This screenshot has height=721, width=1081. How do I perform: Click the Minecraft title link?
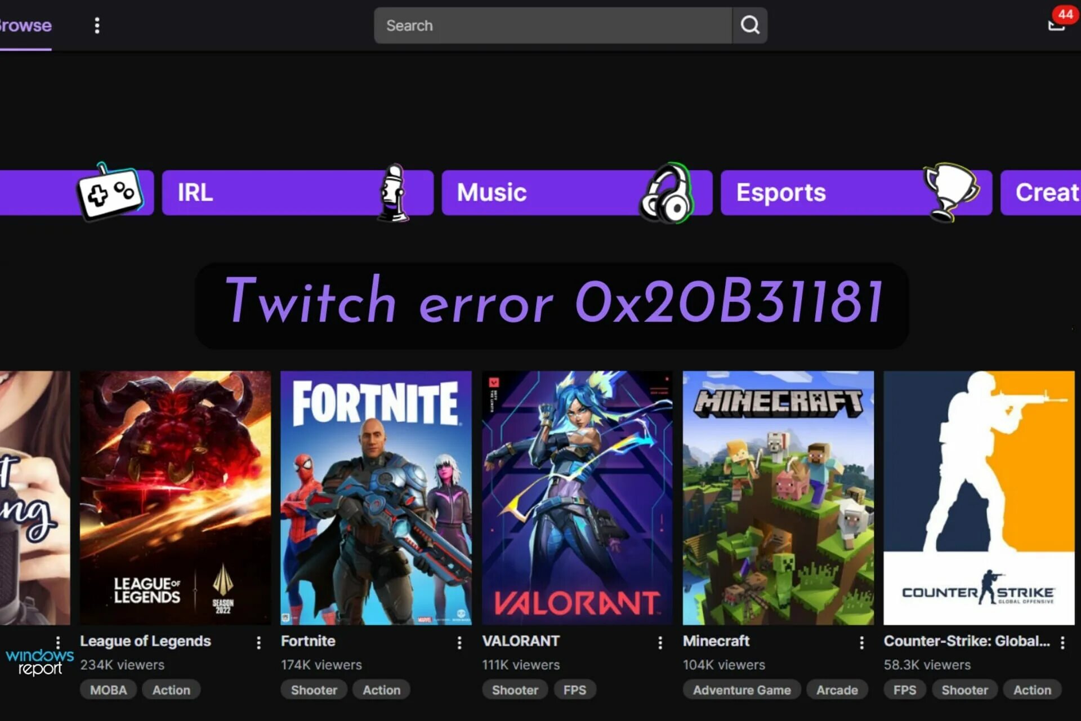coord(716,641)
